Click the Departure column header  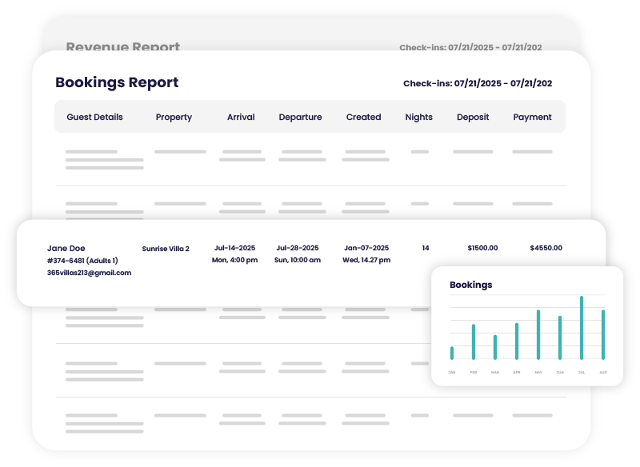click(300, 117)
